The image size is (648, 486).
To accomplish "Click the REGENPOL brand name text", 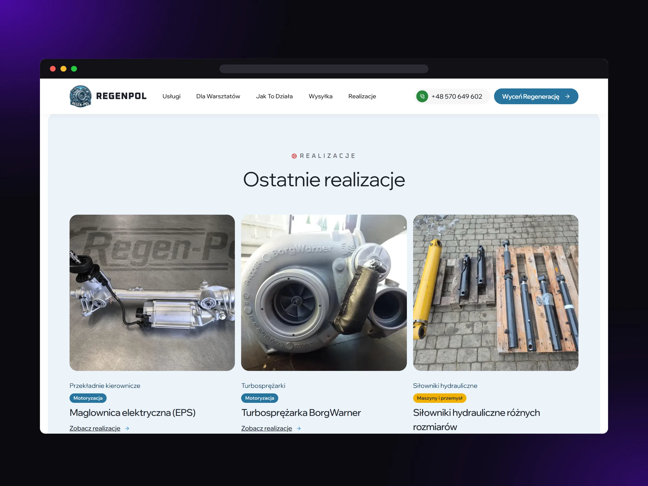I will (x=121, y=96).
